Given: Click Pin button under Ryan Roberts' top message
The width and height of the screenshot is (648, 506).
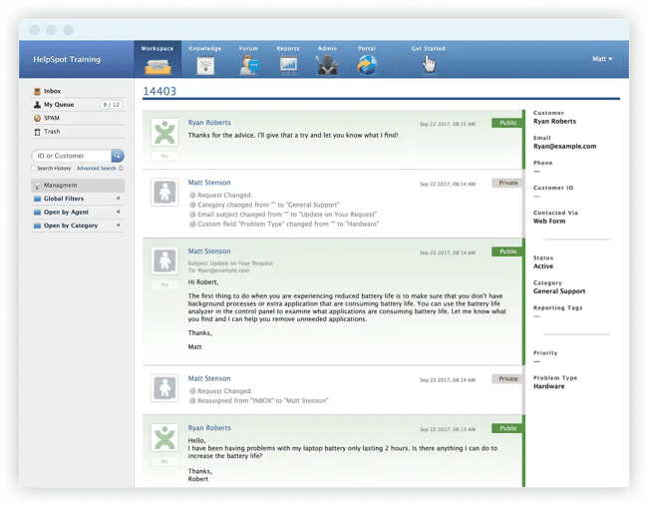Looking at the screenshot, I should 163,156.
